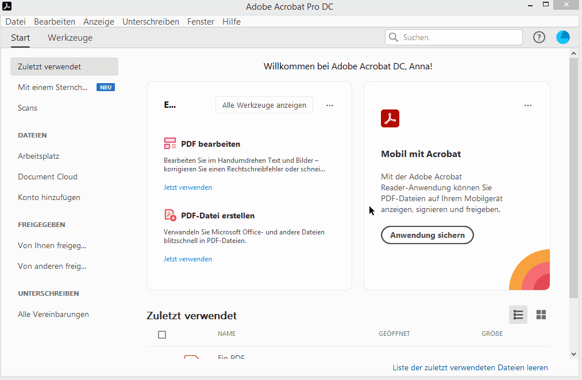This screenshot has height=380, width=582.
Task: Open the Hilfe menu
Action: point(232,21)
